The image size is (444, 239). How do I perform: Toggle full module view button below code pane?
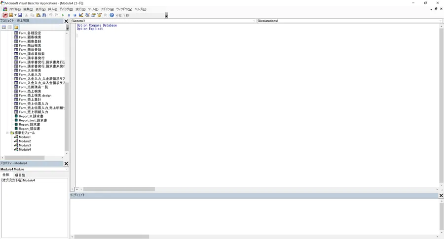[x=77, y=189]
